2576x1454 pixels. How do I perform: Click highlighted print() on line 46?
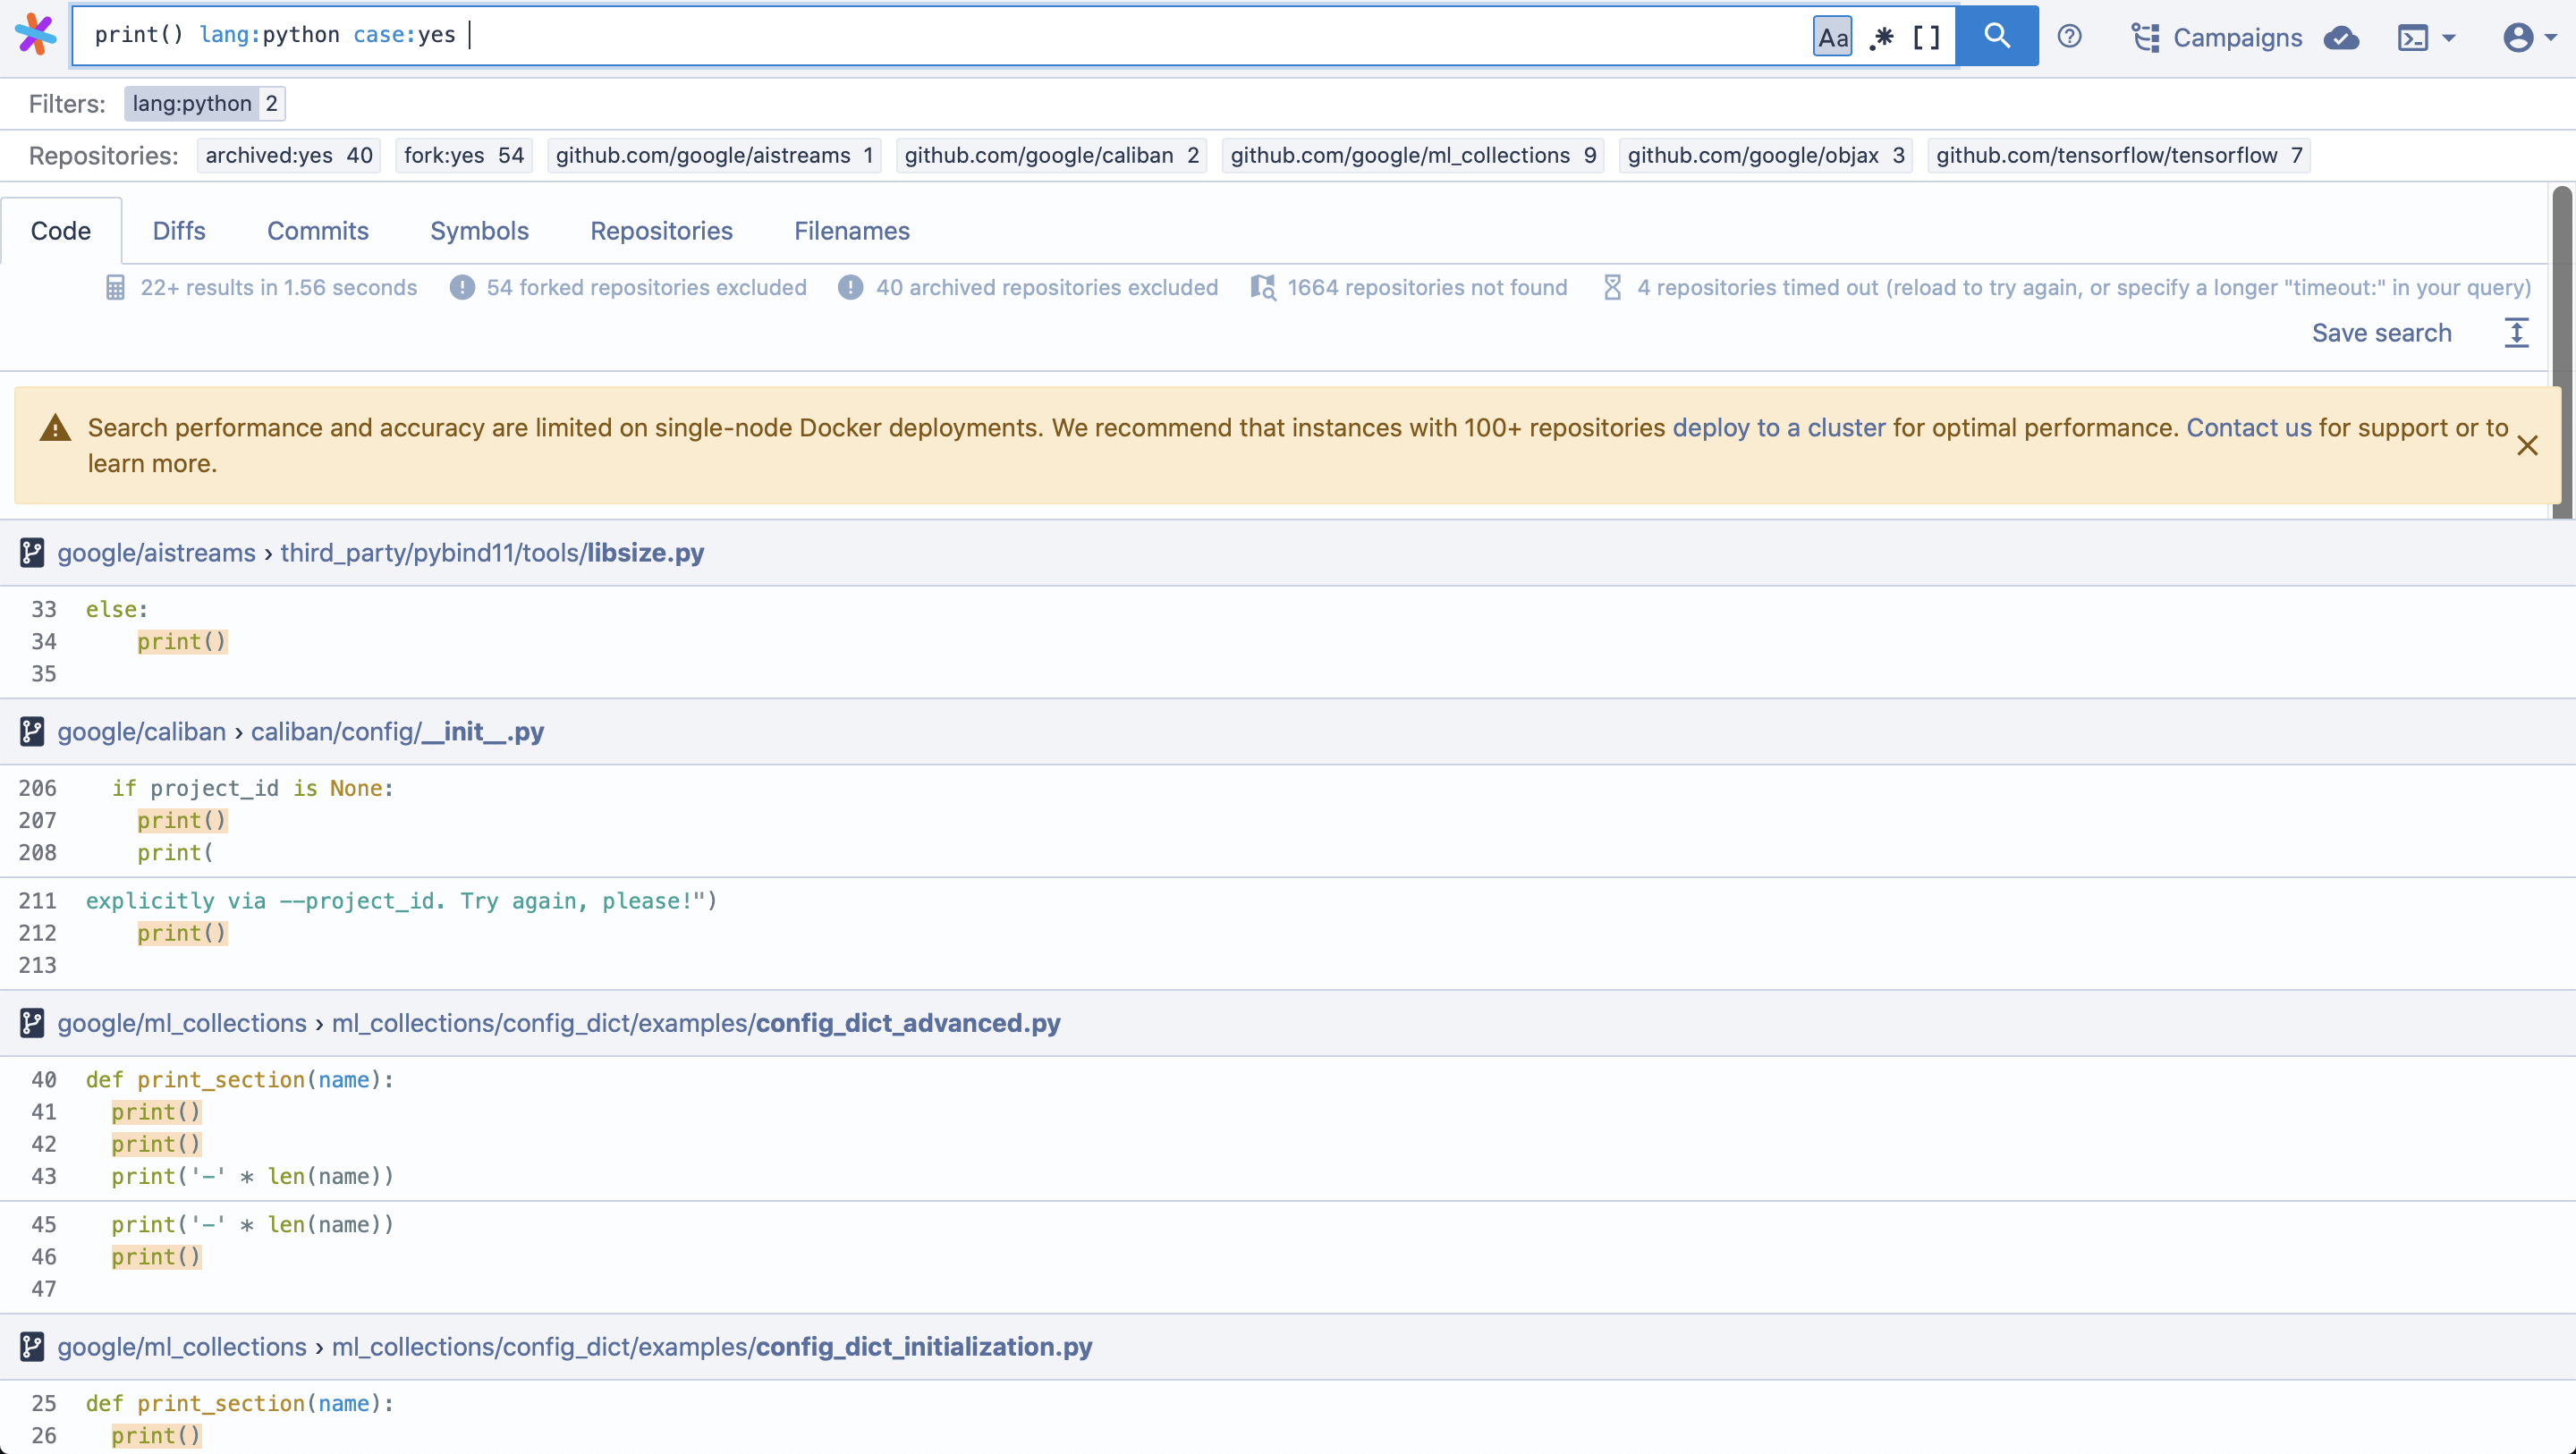156,1257
